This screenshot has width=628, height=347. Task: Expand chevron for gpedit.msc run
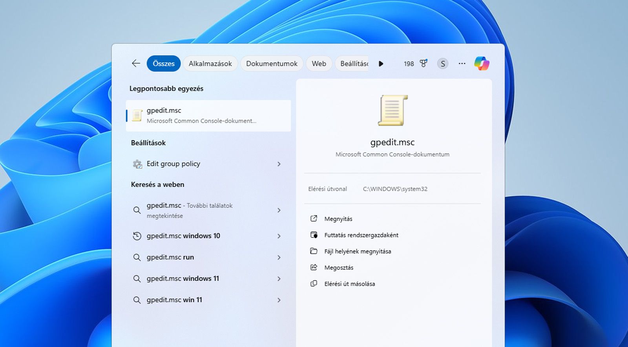(279, 258)
